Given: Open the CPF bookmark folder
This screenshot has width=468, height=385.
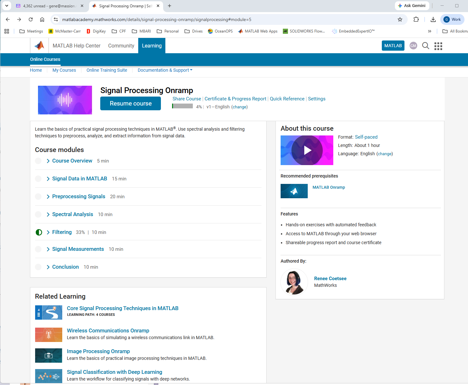Looking at the screenshot, I should [x=119, y=31].
